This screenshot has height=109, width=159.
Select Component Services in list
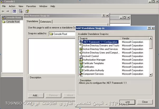pos(114,74)
